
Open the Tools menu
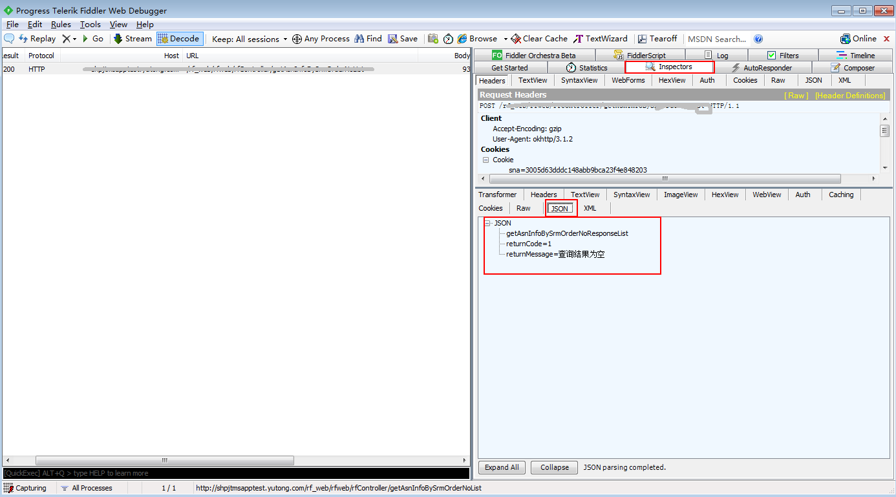[x=91, y=25]
